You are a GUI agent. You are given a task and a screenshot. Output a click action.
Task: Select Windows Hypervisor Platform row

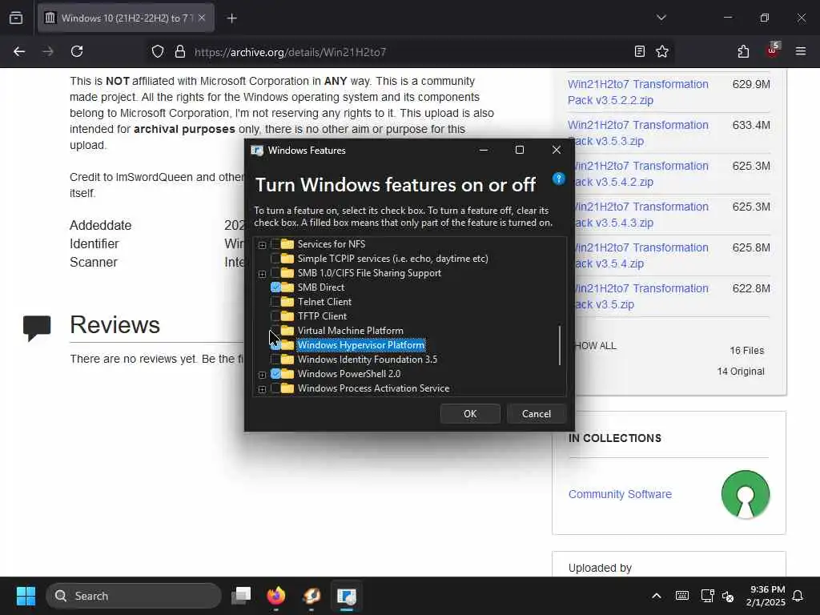(x=361, y=345)
